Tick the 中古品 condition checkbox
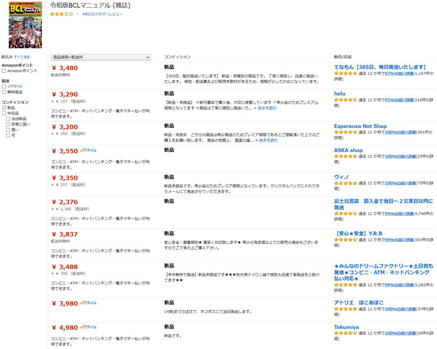 tap(4, 113)
